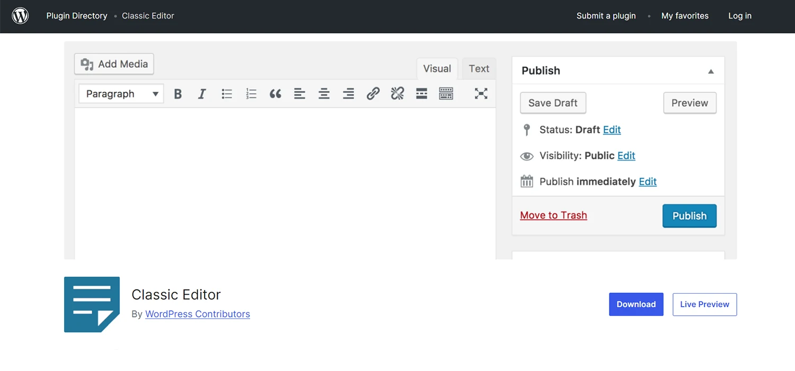Click Log in link
Viewport: 795px width, 371px height.
740,16
